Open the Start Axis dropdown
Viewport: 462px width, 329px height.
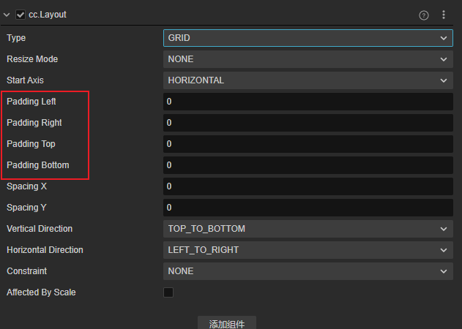click(x=308, y=80)
